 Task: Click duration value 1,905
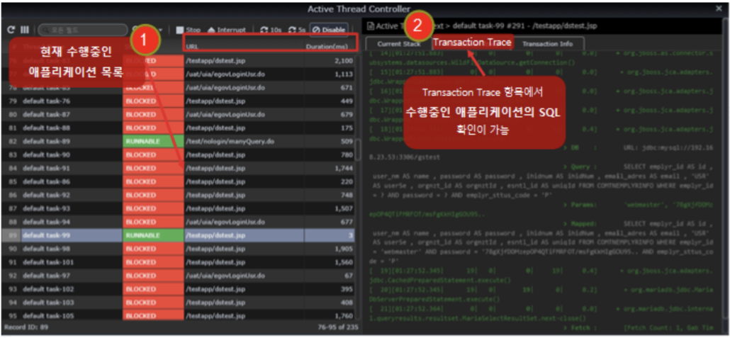coord(344,249)
